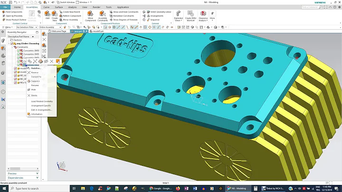Choose Delete in the context menu
Screen dimensions: 342x192
[x=34, y=96]
